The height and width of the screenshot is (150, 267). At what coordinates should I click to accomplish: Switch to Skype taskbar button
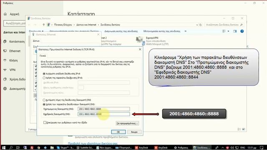(x=65, y=147)
